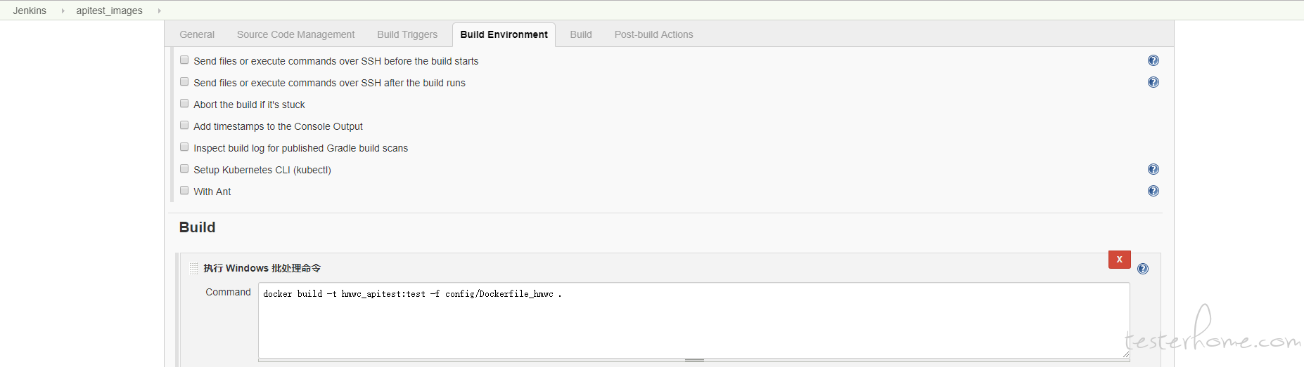
Task: Open the Post-build Actions tab
Action: coord(653,34)
